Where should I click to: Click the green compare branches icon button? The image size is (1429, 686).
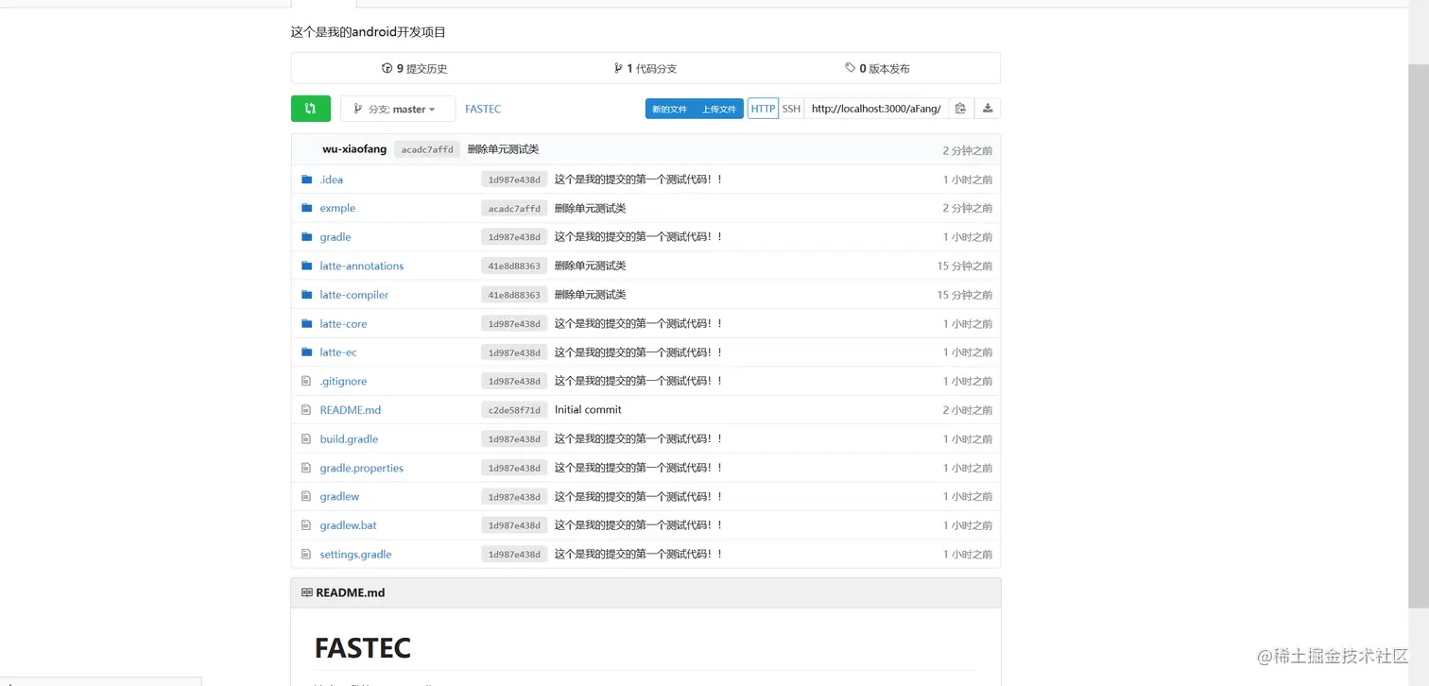click(x=310, y=109)
